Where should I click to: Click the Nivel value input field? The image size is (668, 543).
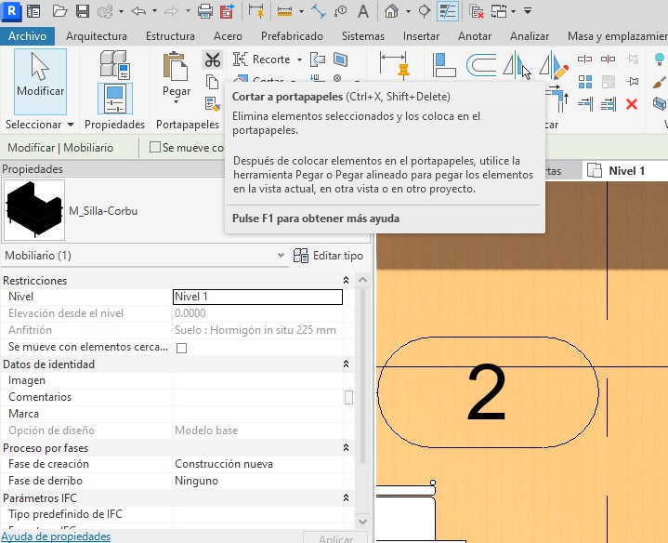click(x=257, y=298)
